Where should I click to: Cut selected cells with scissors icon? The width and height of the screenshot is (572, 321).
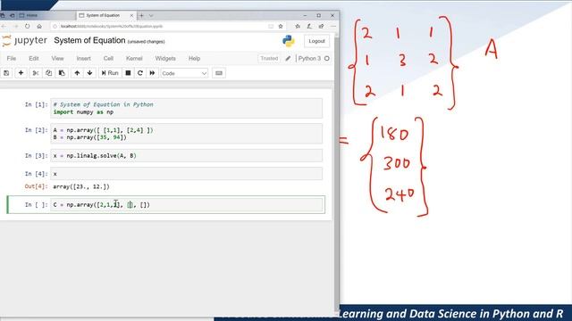(36, 73)
